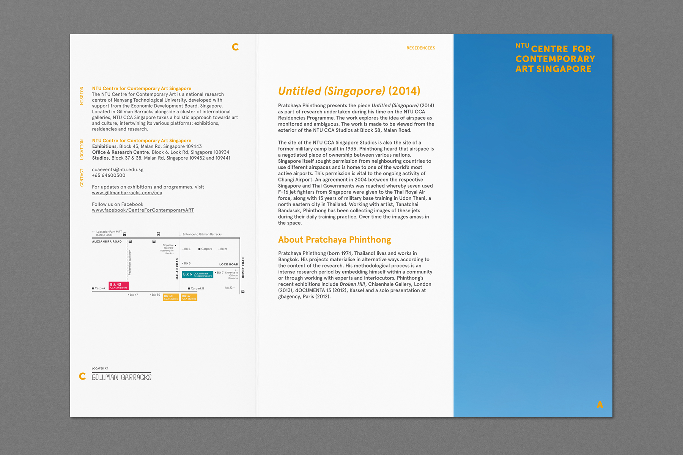Click the NTU Centre for Contemporary Art Singapore cover title
Screen dimensions: 683x455
click(x=555, y=58)
